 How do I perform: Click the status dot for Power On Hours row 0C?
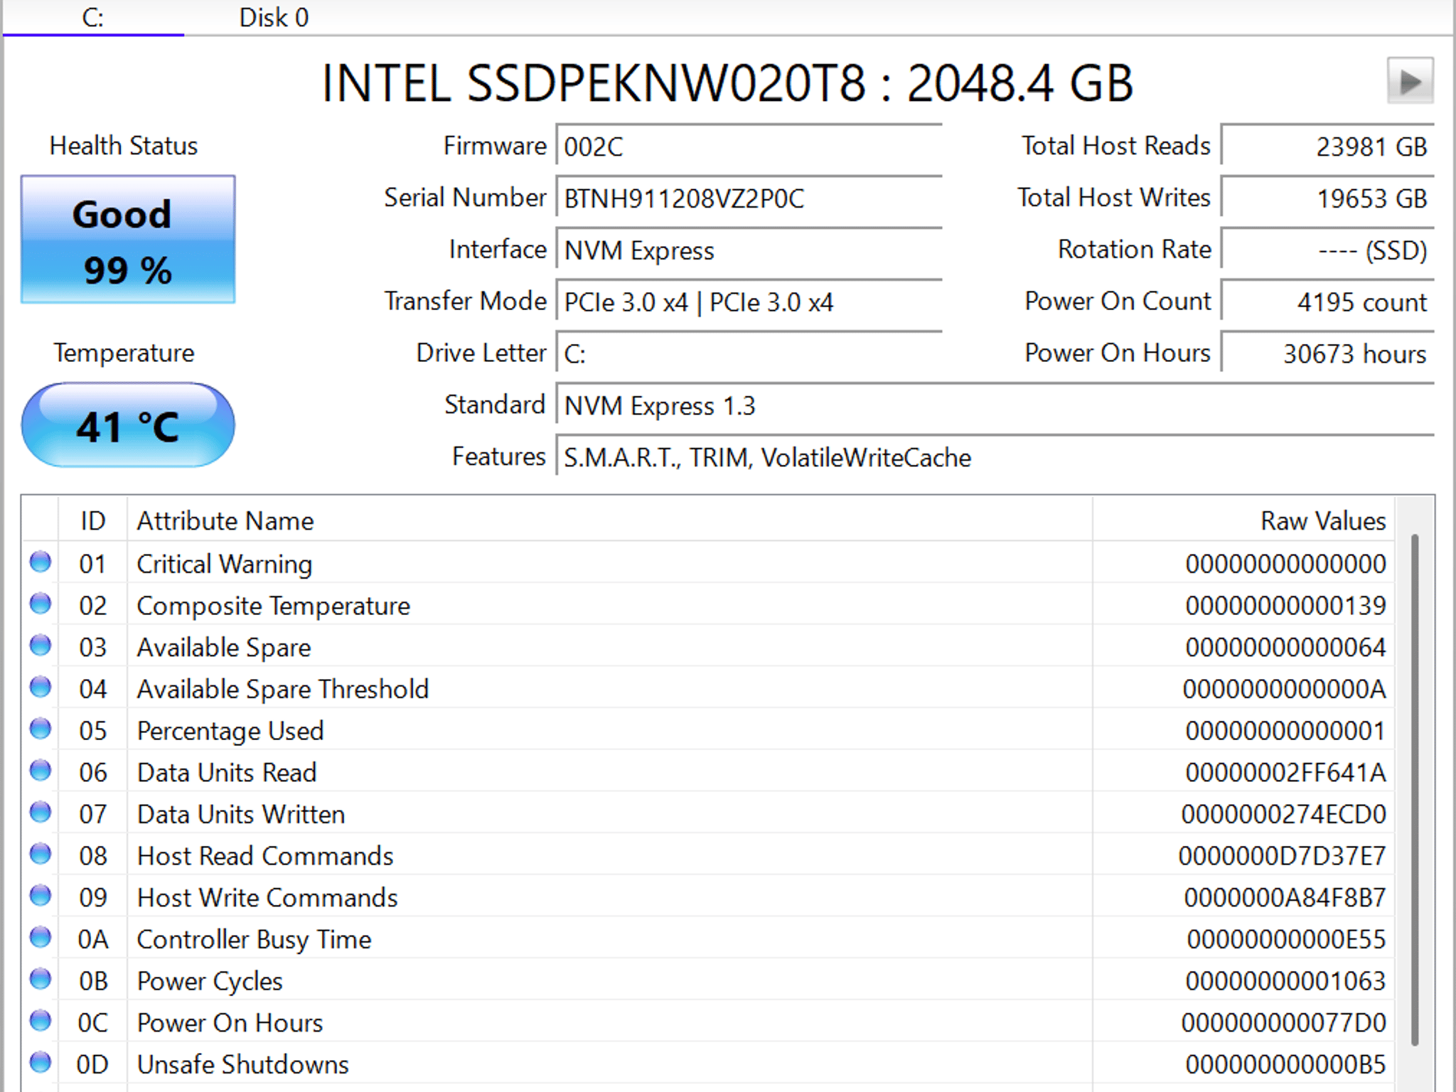41,1021
